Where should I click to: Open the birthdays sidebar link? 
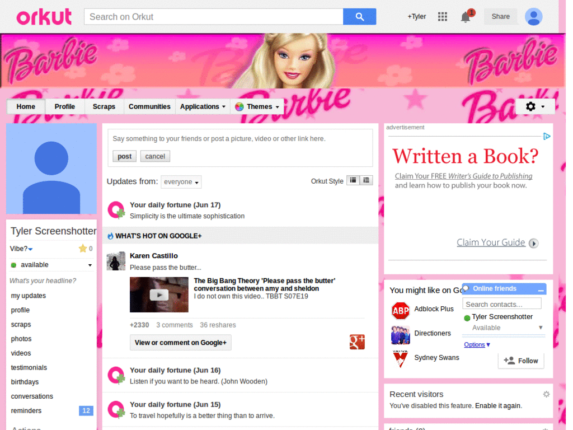[x=25, y=382]
